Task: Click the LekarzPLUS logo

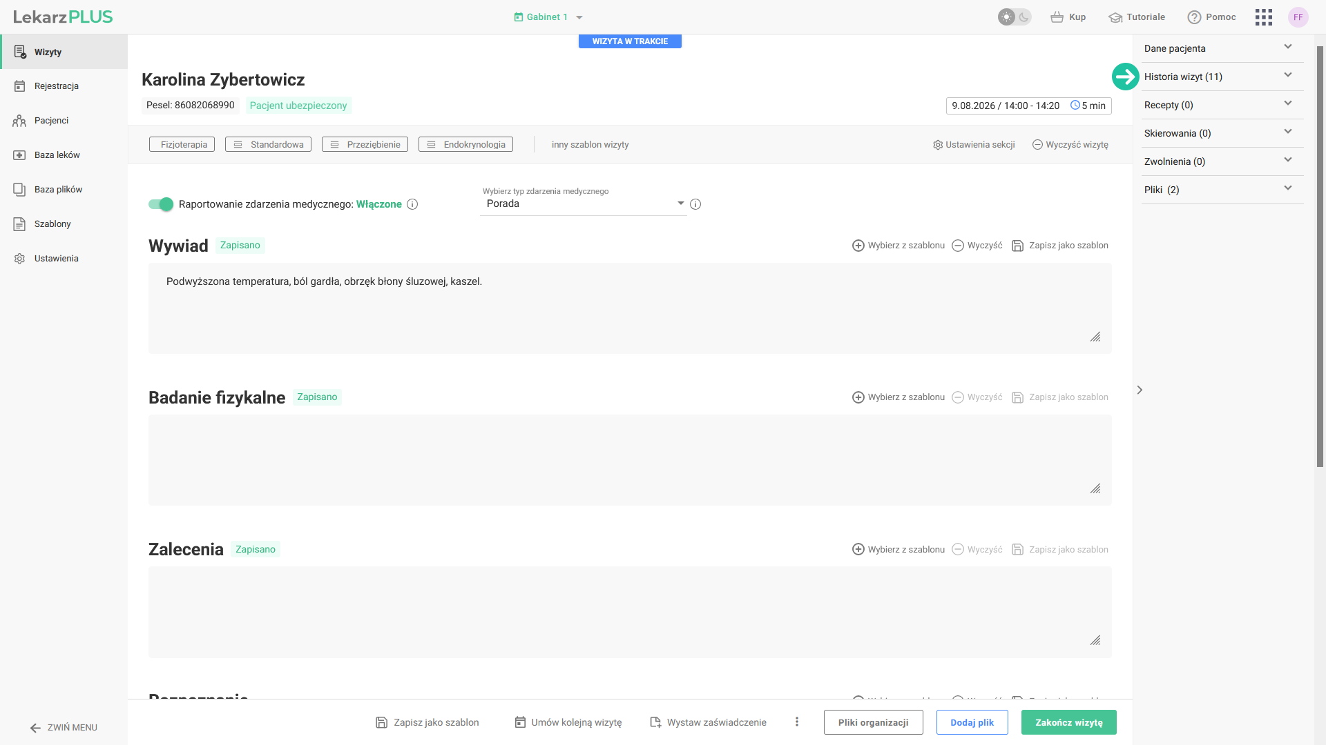Action: click(63, 17)
